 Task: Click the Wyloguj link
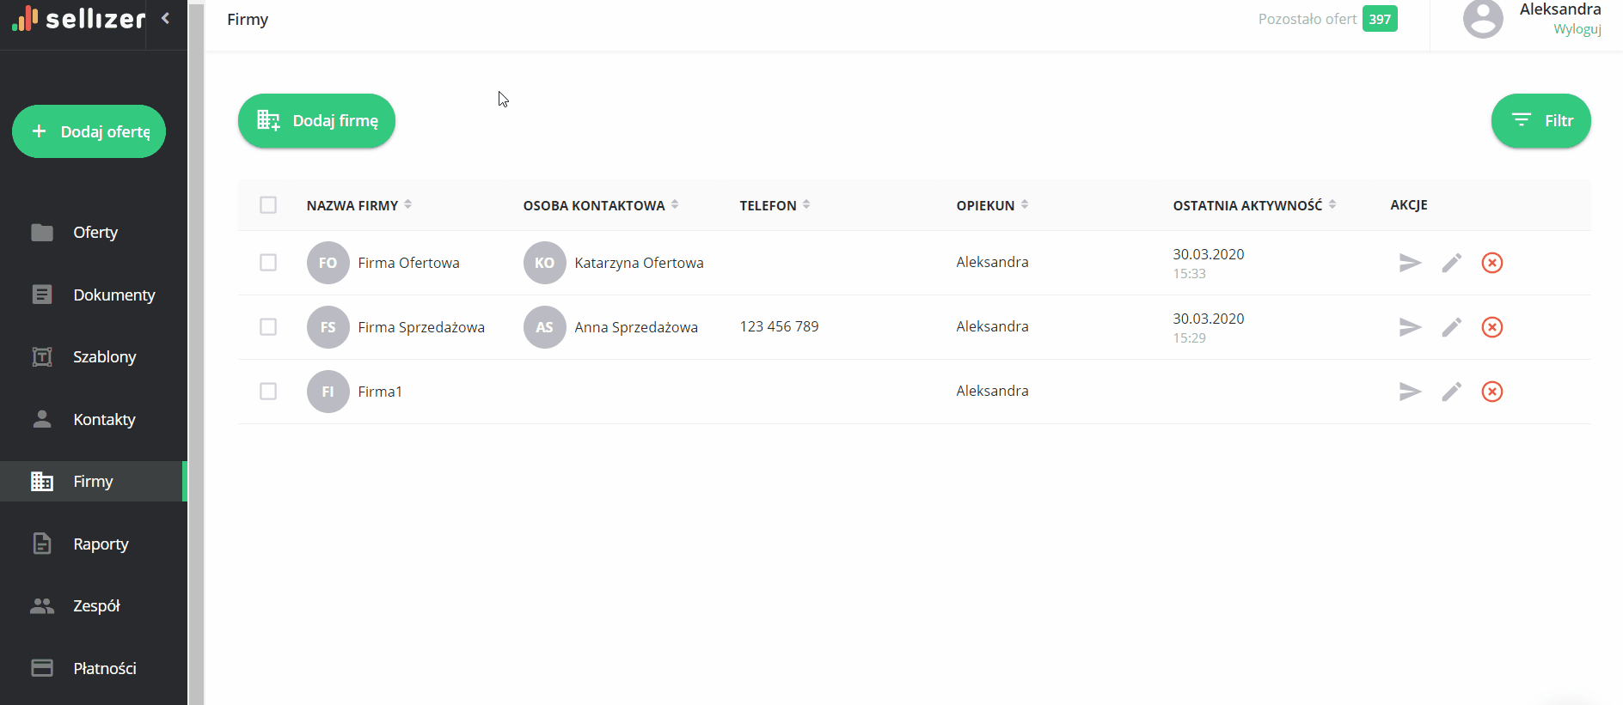point(1577,29)
